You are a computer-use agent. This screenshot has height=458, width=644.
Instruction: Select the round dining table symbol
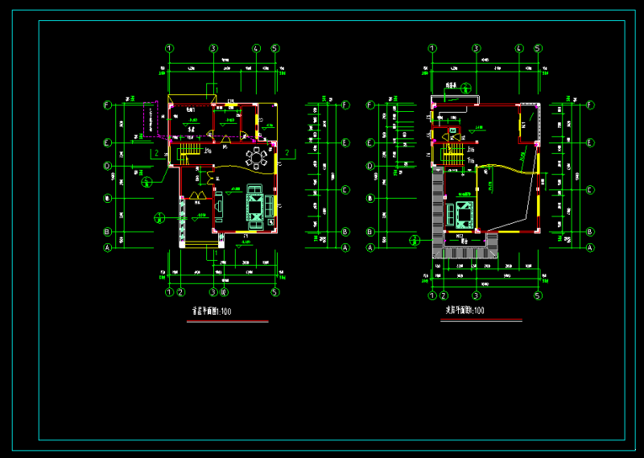(x=258, y=159)
